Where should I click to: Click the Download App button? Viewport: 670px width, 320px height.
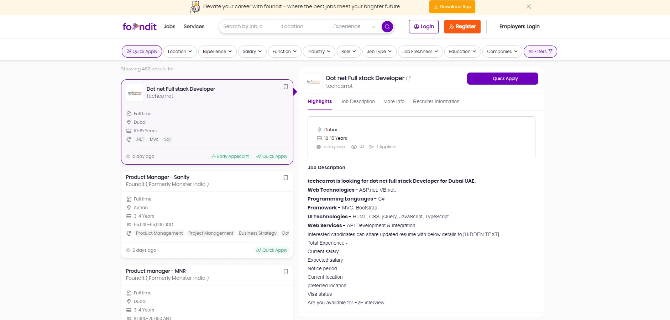(x=452, y=7)
